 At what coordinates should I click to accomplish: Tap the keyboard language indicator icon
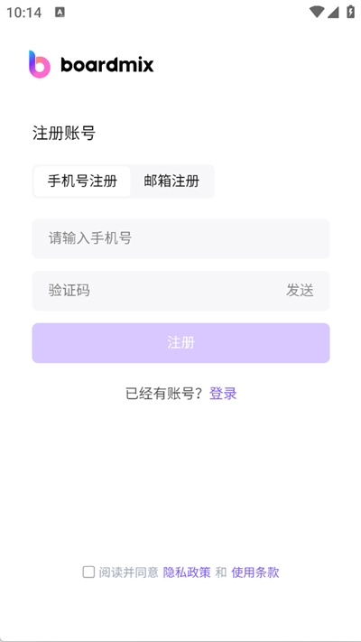(60, 13)
